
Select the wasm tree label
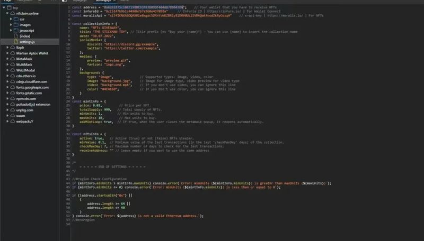(x=21, y=116)
